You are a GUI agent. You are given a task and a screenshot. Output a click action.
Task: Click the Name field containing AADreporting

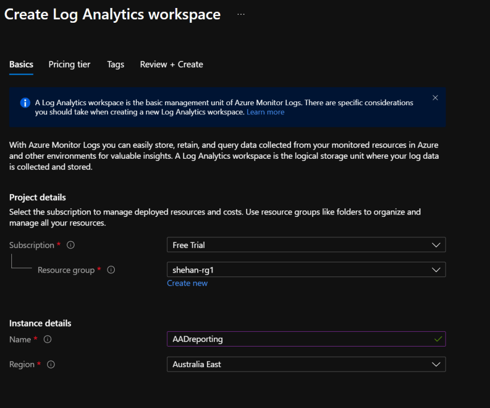point(306,339)
